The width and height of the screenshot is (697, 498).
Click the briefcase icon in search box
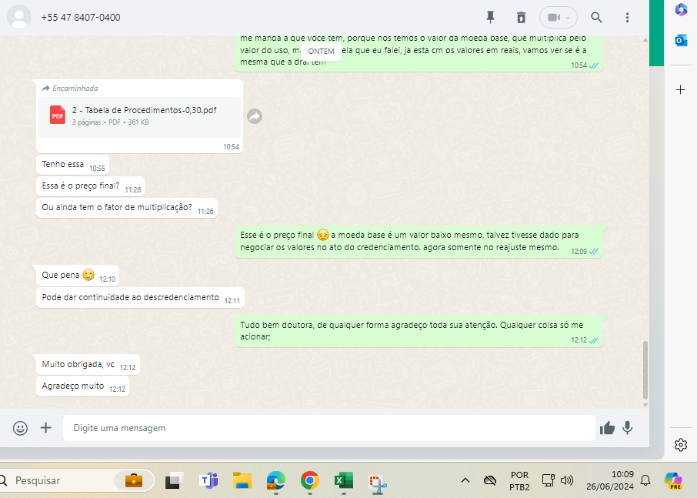pos(134,480)
